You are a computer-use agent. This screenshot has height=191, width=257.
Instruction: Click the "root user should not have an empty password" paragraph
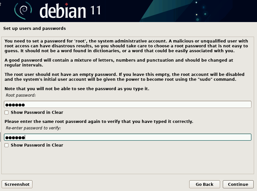coord(124,77)
